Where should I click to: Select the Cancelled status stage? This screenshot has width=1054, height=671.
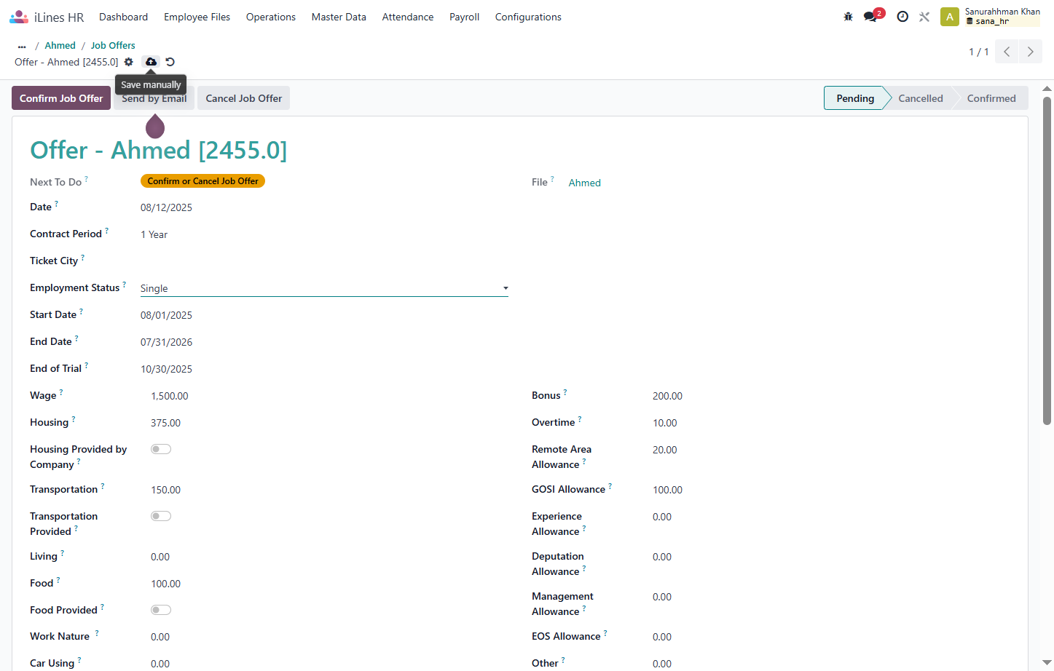pyautogui.click(x=921, y=98)
